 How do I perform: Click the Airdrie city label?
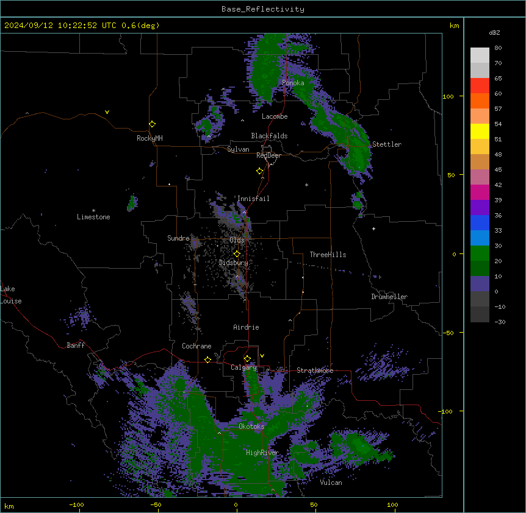tap(246, 327)
